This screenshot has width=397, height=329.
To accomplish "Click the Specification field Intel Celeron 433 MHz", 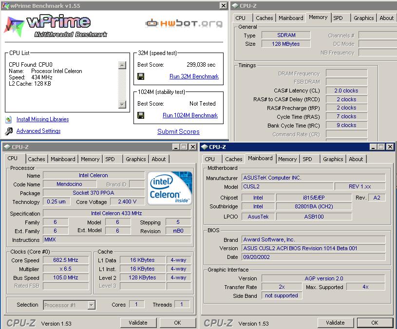I will pyautogui.click(x=117, y=214).
